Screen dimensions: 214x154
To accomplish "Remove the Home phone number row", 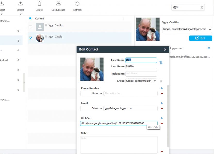I will pos(162,93).
